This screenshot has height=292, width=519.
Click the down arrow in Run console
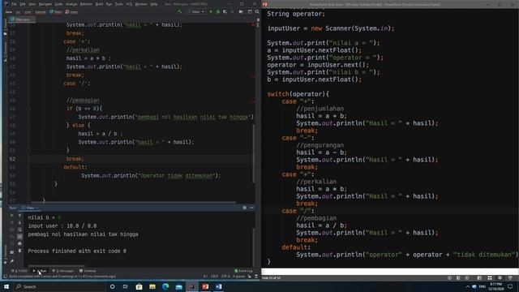coord(19,222)
